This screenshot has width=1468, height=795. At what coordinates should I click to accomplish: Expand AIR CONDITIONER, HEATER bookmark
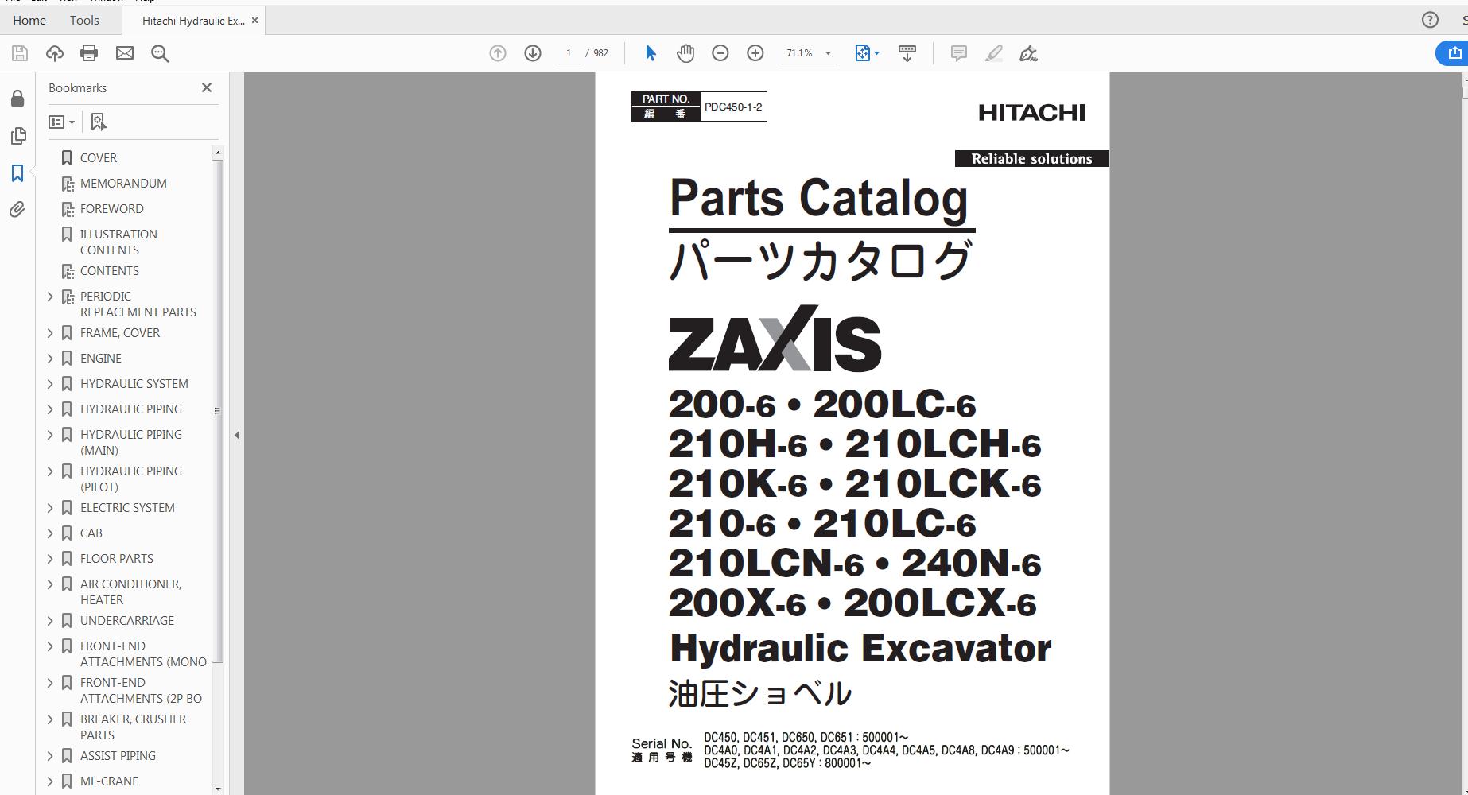50,584
